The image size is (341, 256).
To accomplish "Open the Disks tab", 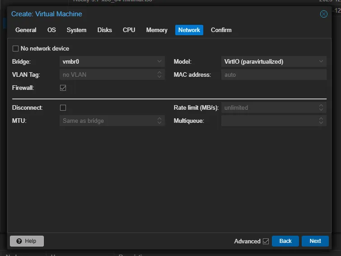I will point(104,30).
